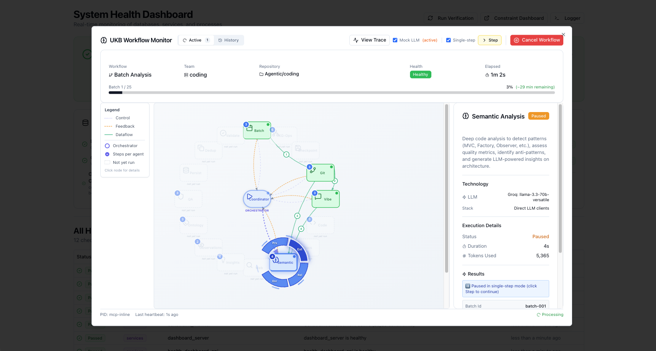Switch to the Active tab

tap(196, 40)
